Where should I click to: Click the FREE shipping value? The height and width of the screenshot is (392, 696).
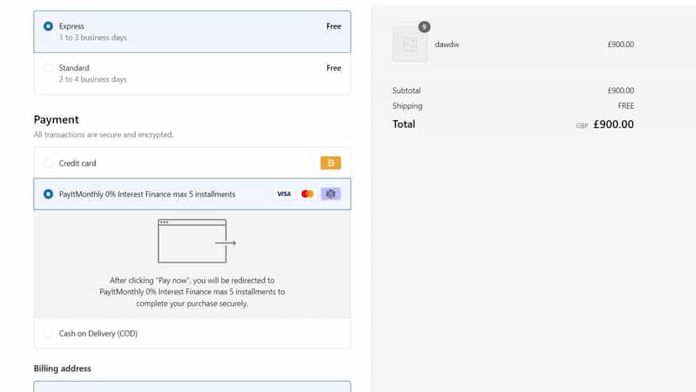626,106
